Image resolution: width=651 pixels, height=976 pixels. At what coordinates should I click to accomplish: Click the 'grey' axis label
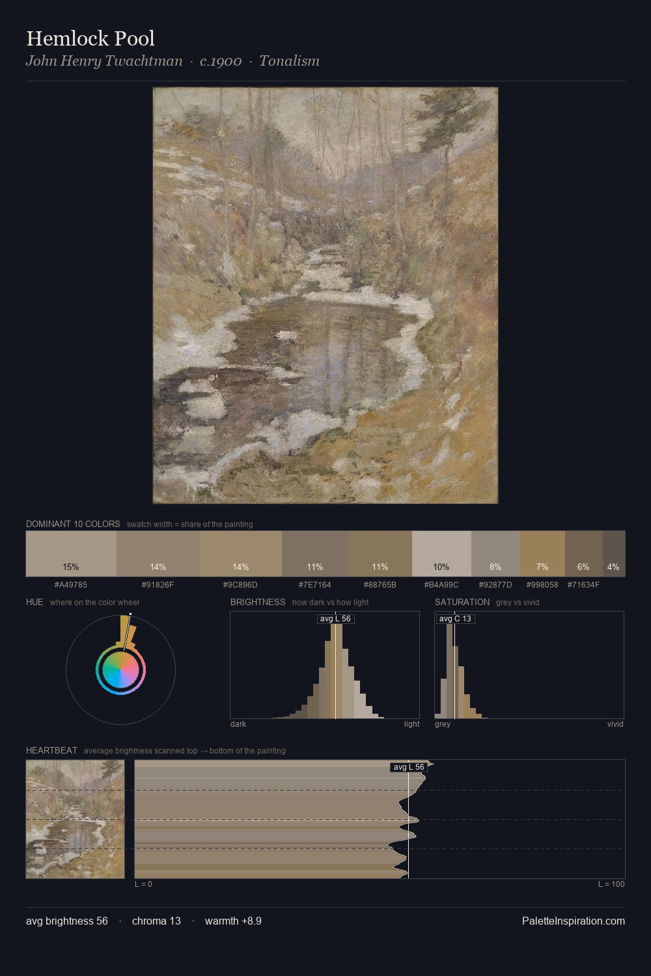click(443, 724)
